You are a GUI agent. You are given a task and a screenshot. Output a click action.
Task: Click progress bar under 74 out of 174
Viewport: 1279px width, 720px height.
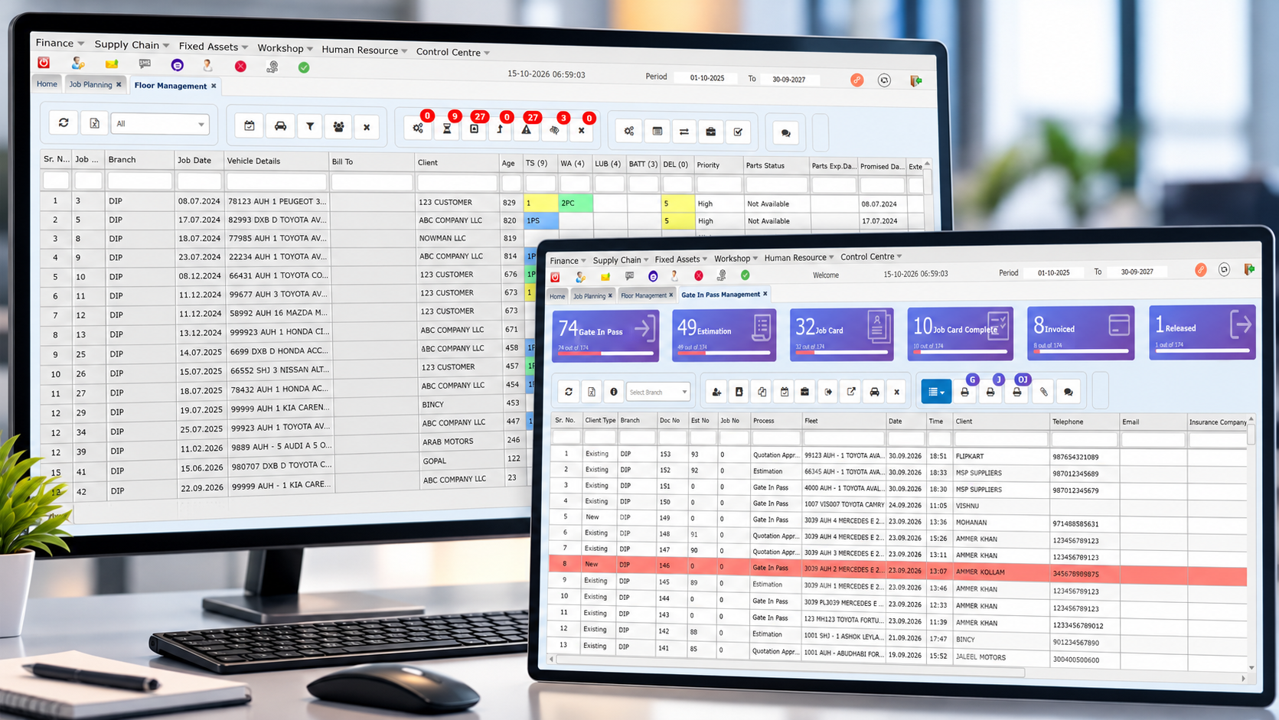(x=605, y=354)
